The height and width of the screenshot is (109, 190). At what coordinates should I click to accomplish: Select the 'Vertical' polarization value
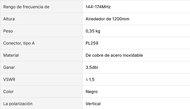click(x=93, y=104)
